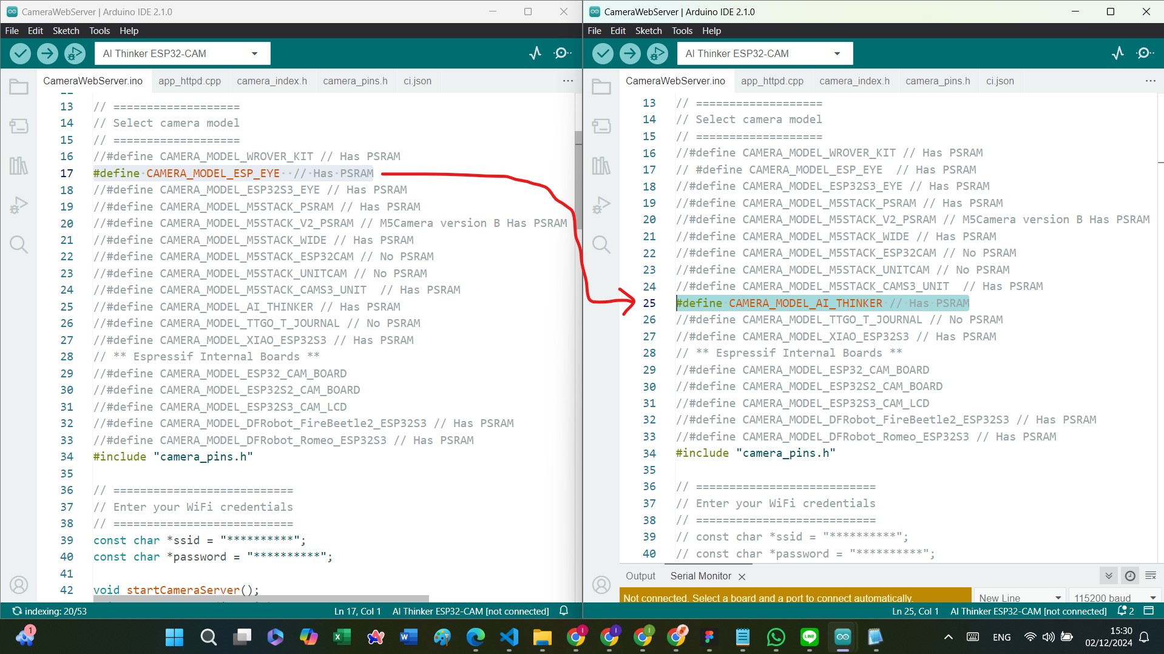Start debugging in right Arduino window
The image size is (1164, 654).
pos(657,53)
